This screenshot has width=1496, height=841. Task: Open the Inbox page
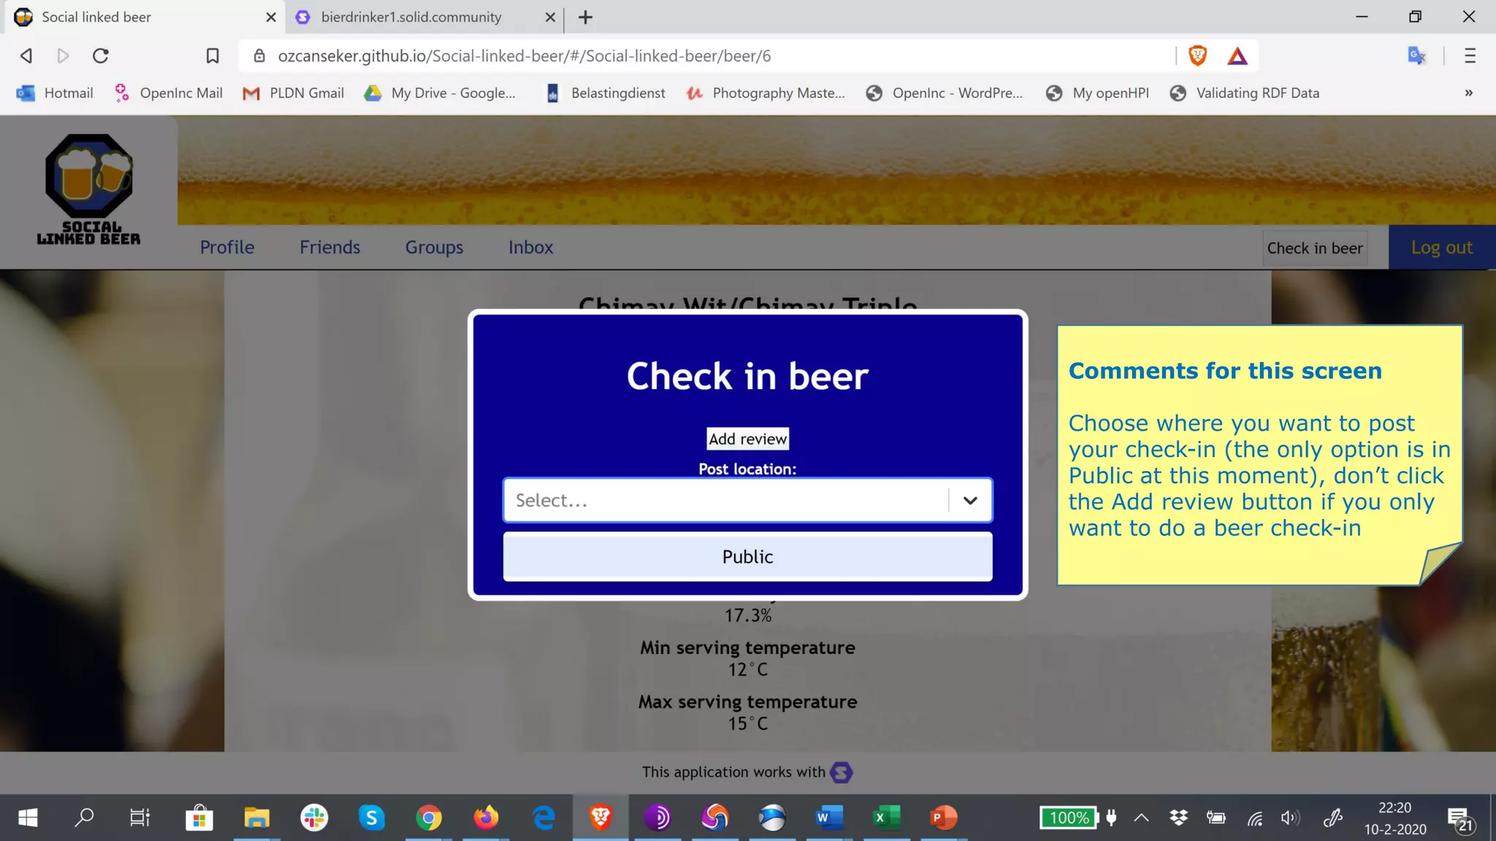(530, 247)
